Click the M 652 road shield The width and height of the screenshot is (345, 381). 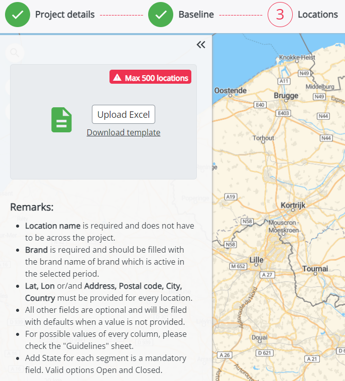coord(238,266)
